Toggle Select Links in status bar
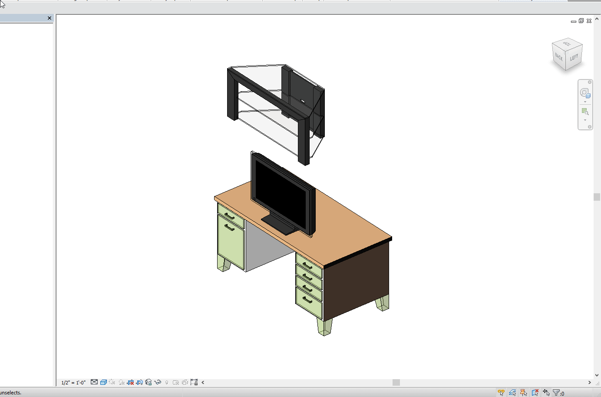Screen dimensions: 601x397 501,393
